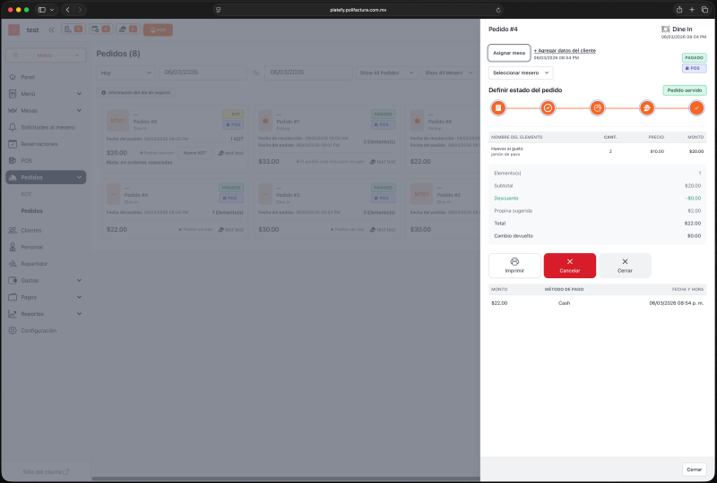Image resolution: width=717 pixels, height=483 pixels.
Task: Click the POS badge in order panel
Action: (x=694, y=68)
